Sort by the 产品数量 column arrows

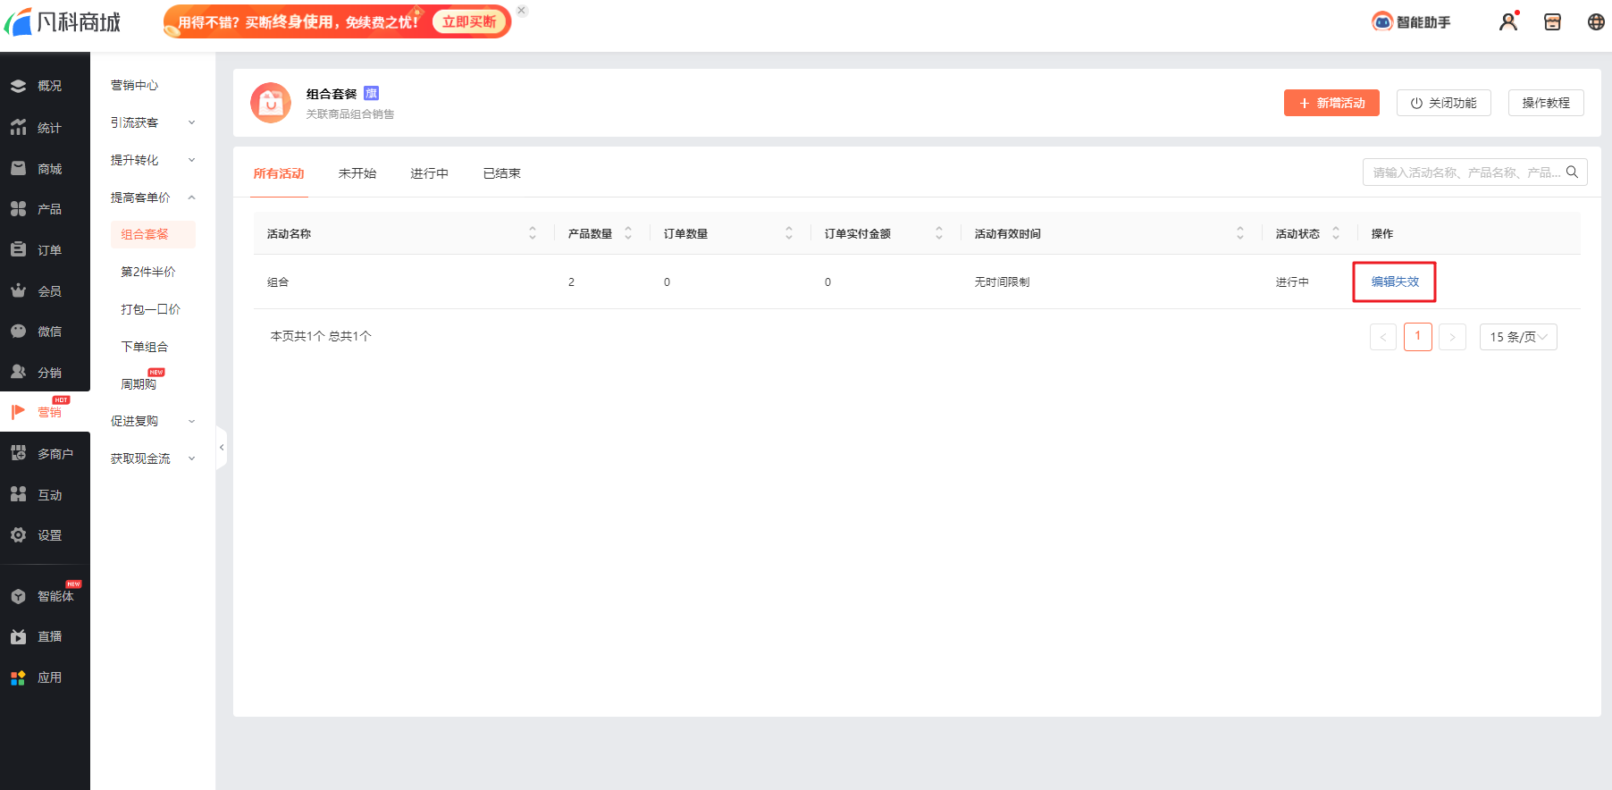pos(628,233)
